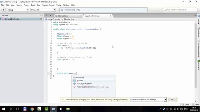Open the Tools menu
This screenshot has width=200, height=112.
[x=58, y=5]
